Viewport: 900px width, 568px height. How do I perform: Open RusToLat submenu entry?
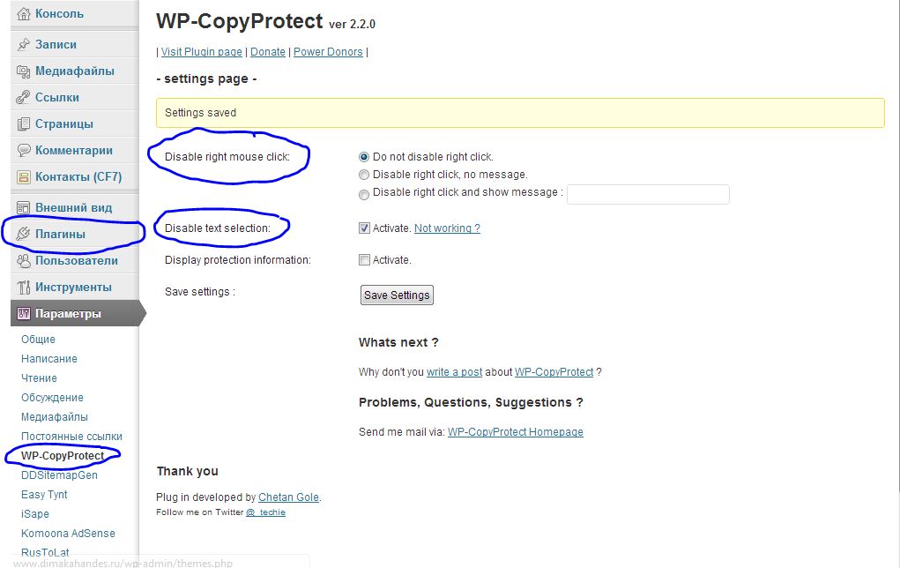click(x=45, y=552)
